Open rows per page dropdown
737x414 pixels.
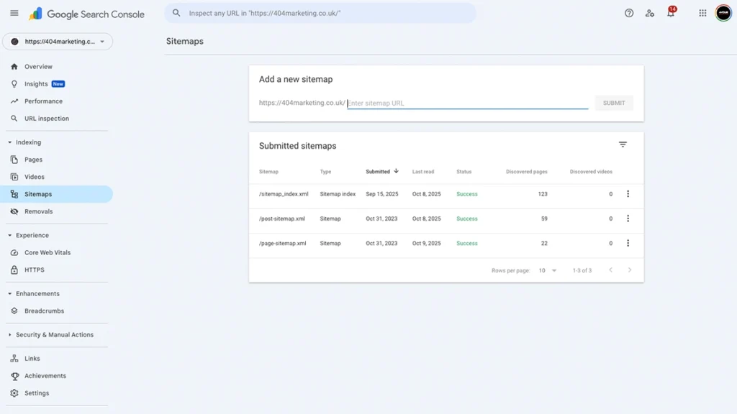click(x=548, y=270)
